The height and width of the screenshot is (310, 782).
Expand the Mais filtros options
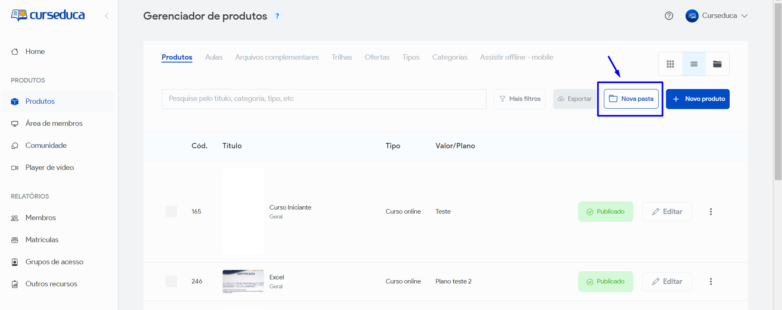click(x=520, y=99)
